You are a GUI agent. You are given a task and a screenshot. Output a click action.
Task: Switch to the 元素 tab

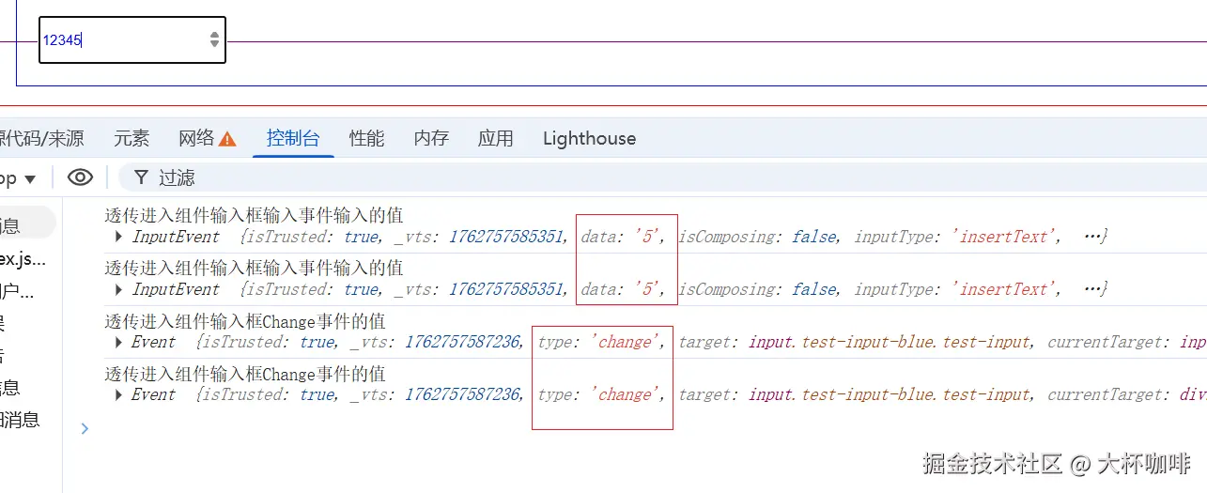(x=132, y=139)
